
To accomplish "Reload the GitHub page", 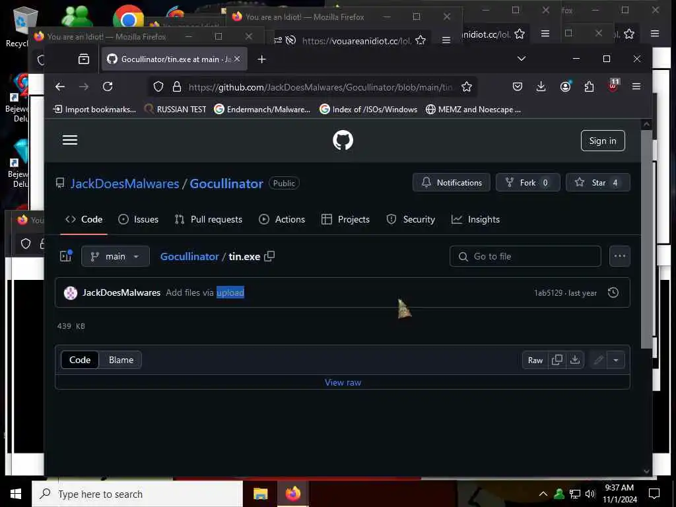I will click(x=108, y=86).
